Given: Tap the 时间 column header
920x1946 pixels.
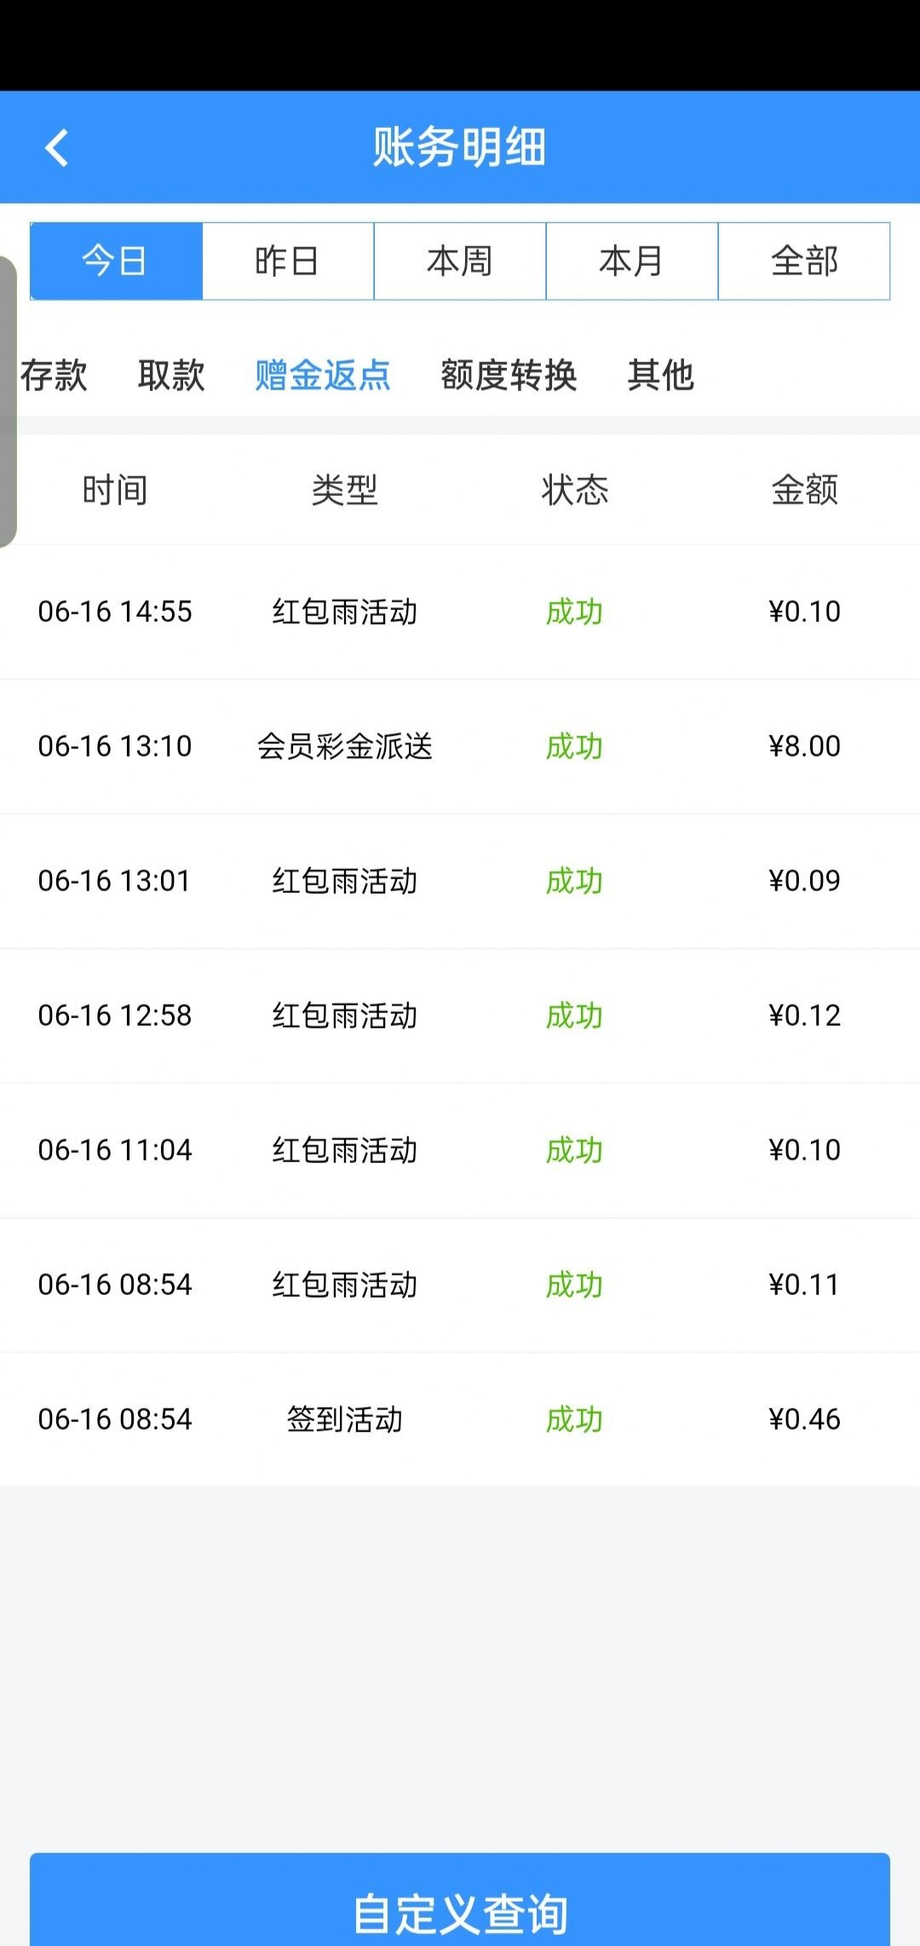Looking at the screenshot, I should [x=115, y=490].
